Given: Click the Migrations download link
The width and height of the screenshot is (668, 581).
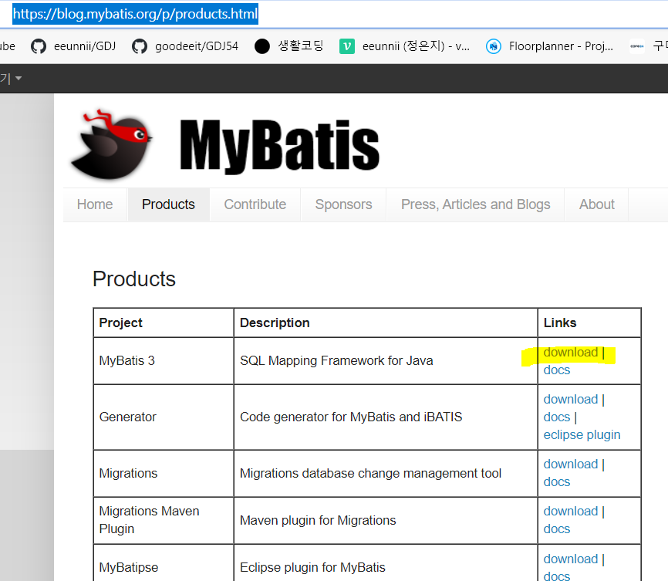Looking at the screenshot, I should pyautogui.click(x=571, y=464).
